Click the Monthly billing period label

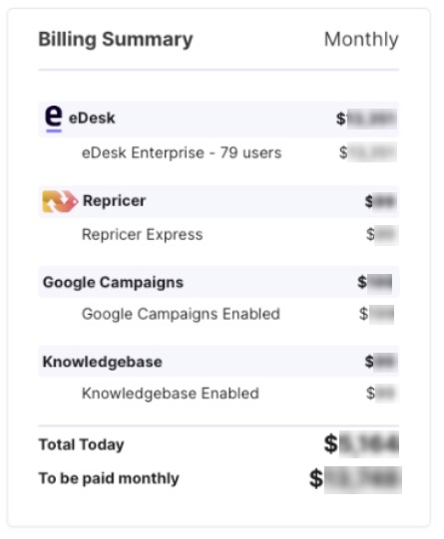click(361, 40)
